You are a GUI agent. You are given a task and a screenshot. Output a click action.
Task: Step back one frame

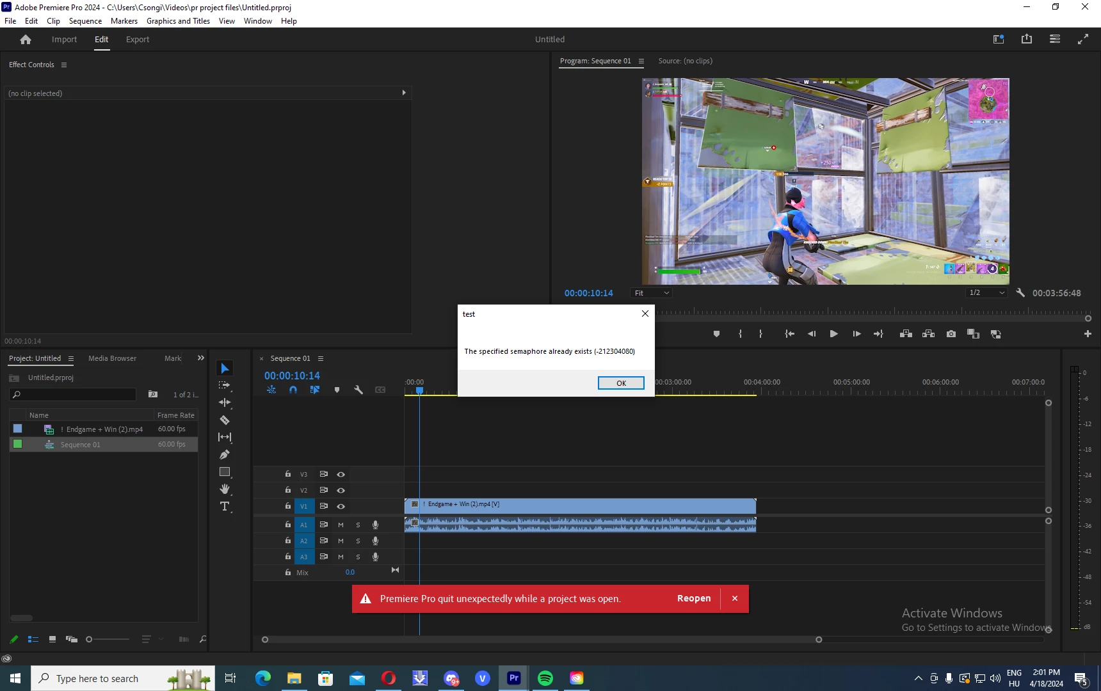pos(812,334)
